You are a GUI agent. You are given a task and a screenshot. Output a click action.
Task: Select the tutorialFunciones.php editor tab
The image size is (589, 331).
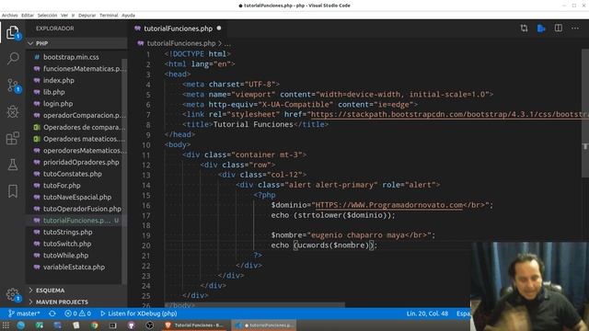point(178,29)
